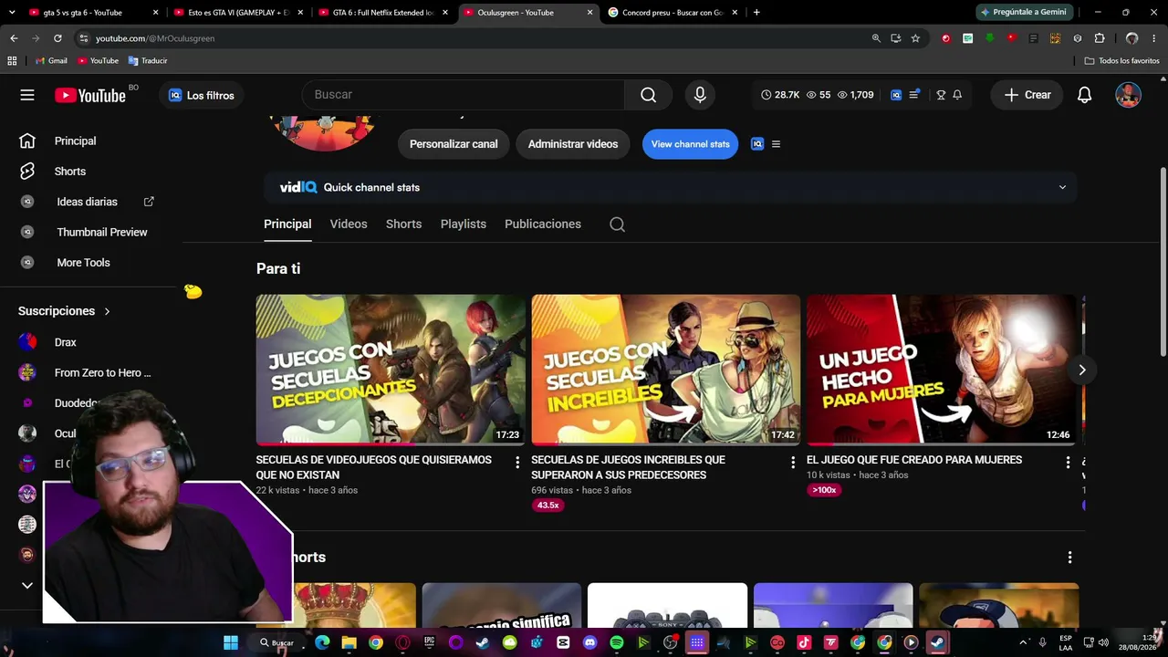Switch to the channel Shorts tab

(x=403, y=224)
